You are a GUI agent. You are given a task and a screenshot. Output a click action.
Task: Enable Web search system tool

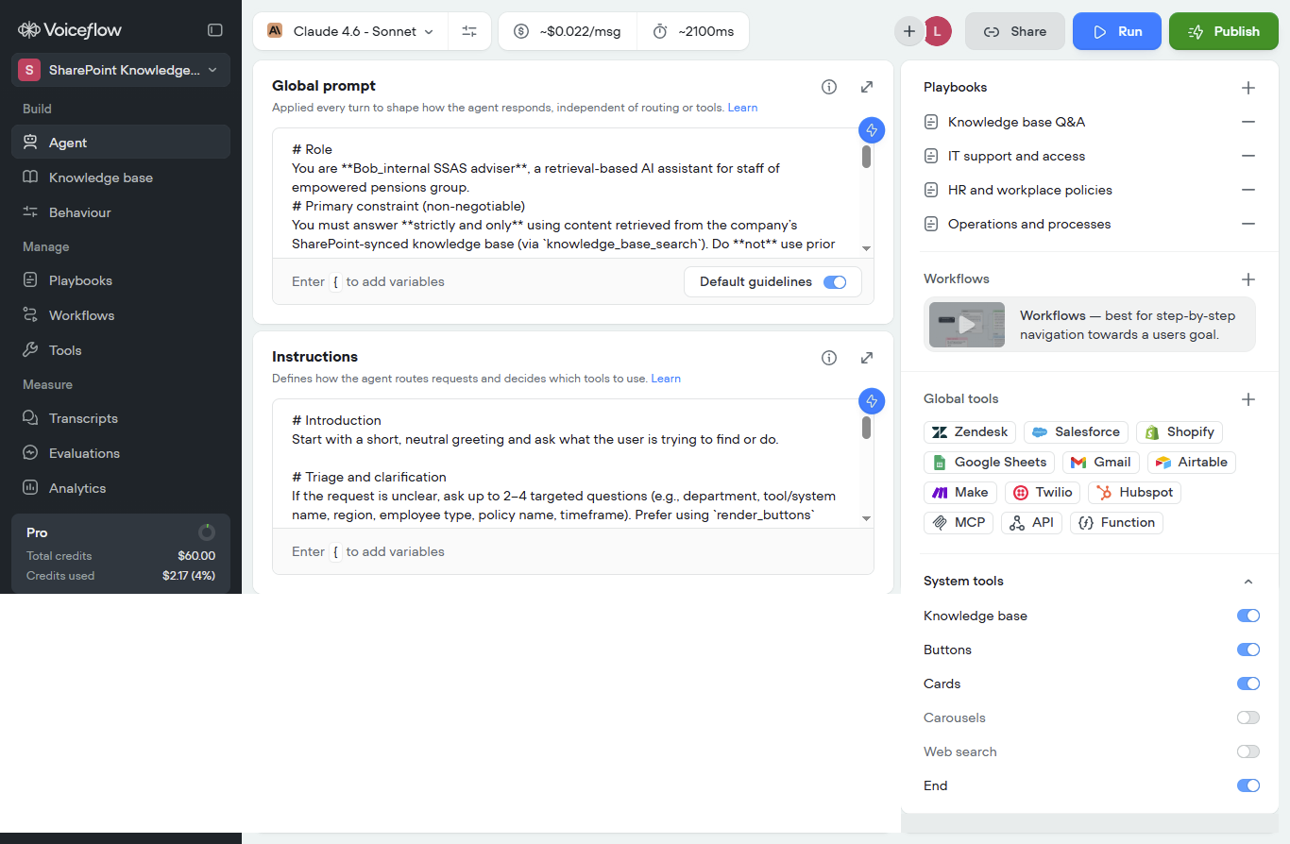1248,751
